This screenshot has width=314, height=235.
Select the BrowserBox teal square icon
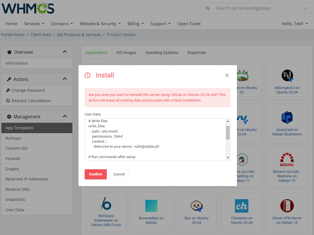click(x=151, y=206)
